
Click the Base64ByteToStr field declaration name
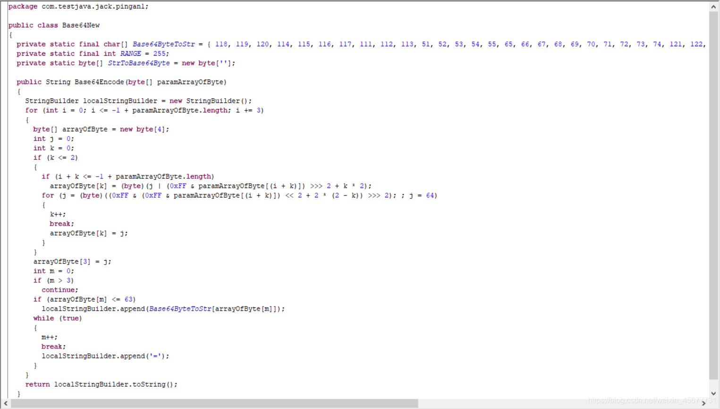point(163,44)
